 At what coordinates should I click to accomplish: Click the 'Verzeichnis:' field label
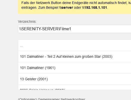pyautogui.click(x=27, y=21)
